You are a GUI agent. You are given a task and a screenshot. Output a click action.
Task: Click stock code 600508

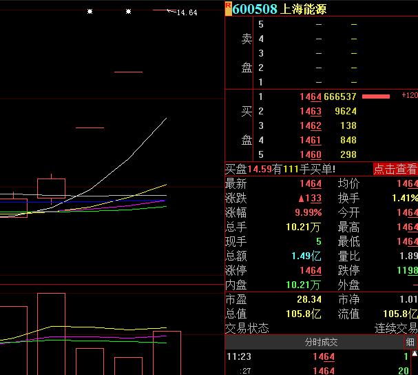point(255,9)
